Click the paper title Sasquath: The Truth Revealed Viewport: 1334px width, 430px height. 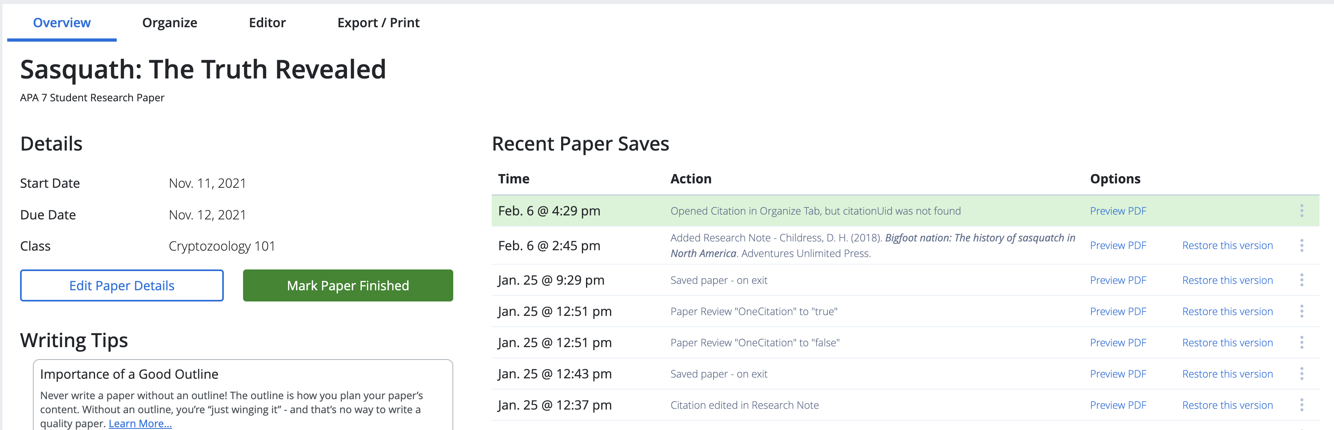click(203, 69)
